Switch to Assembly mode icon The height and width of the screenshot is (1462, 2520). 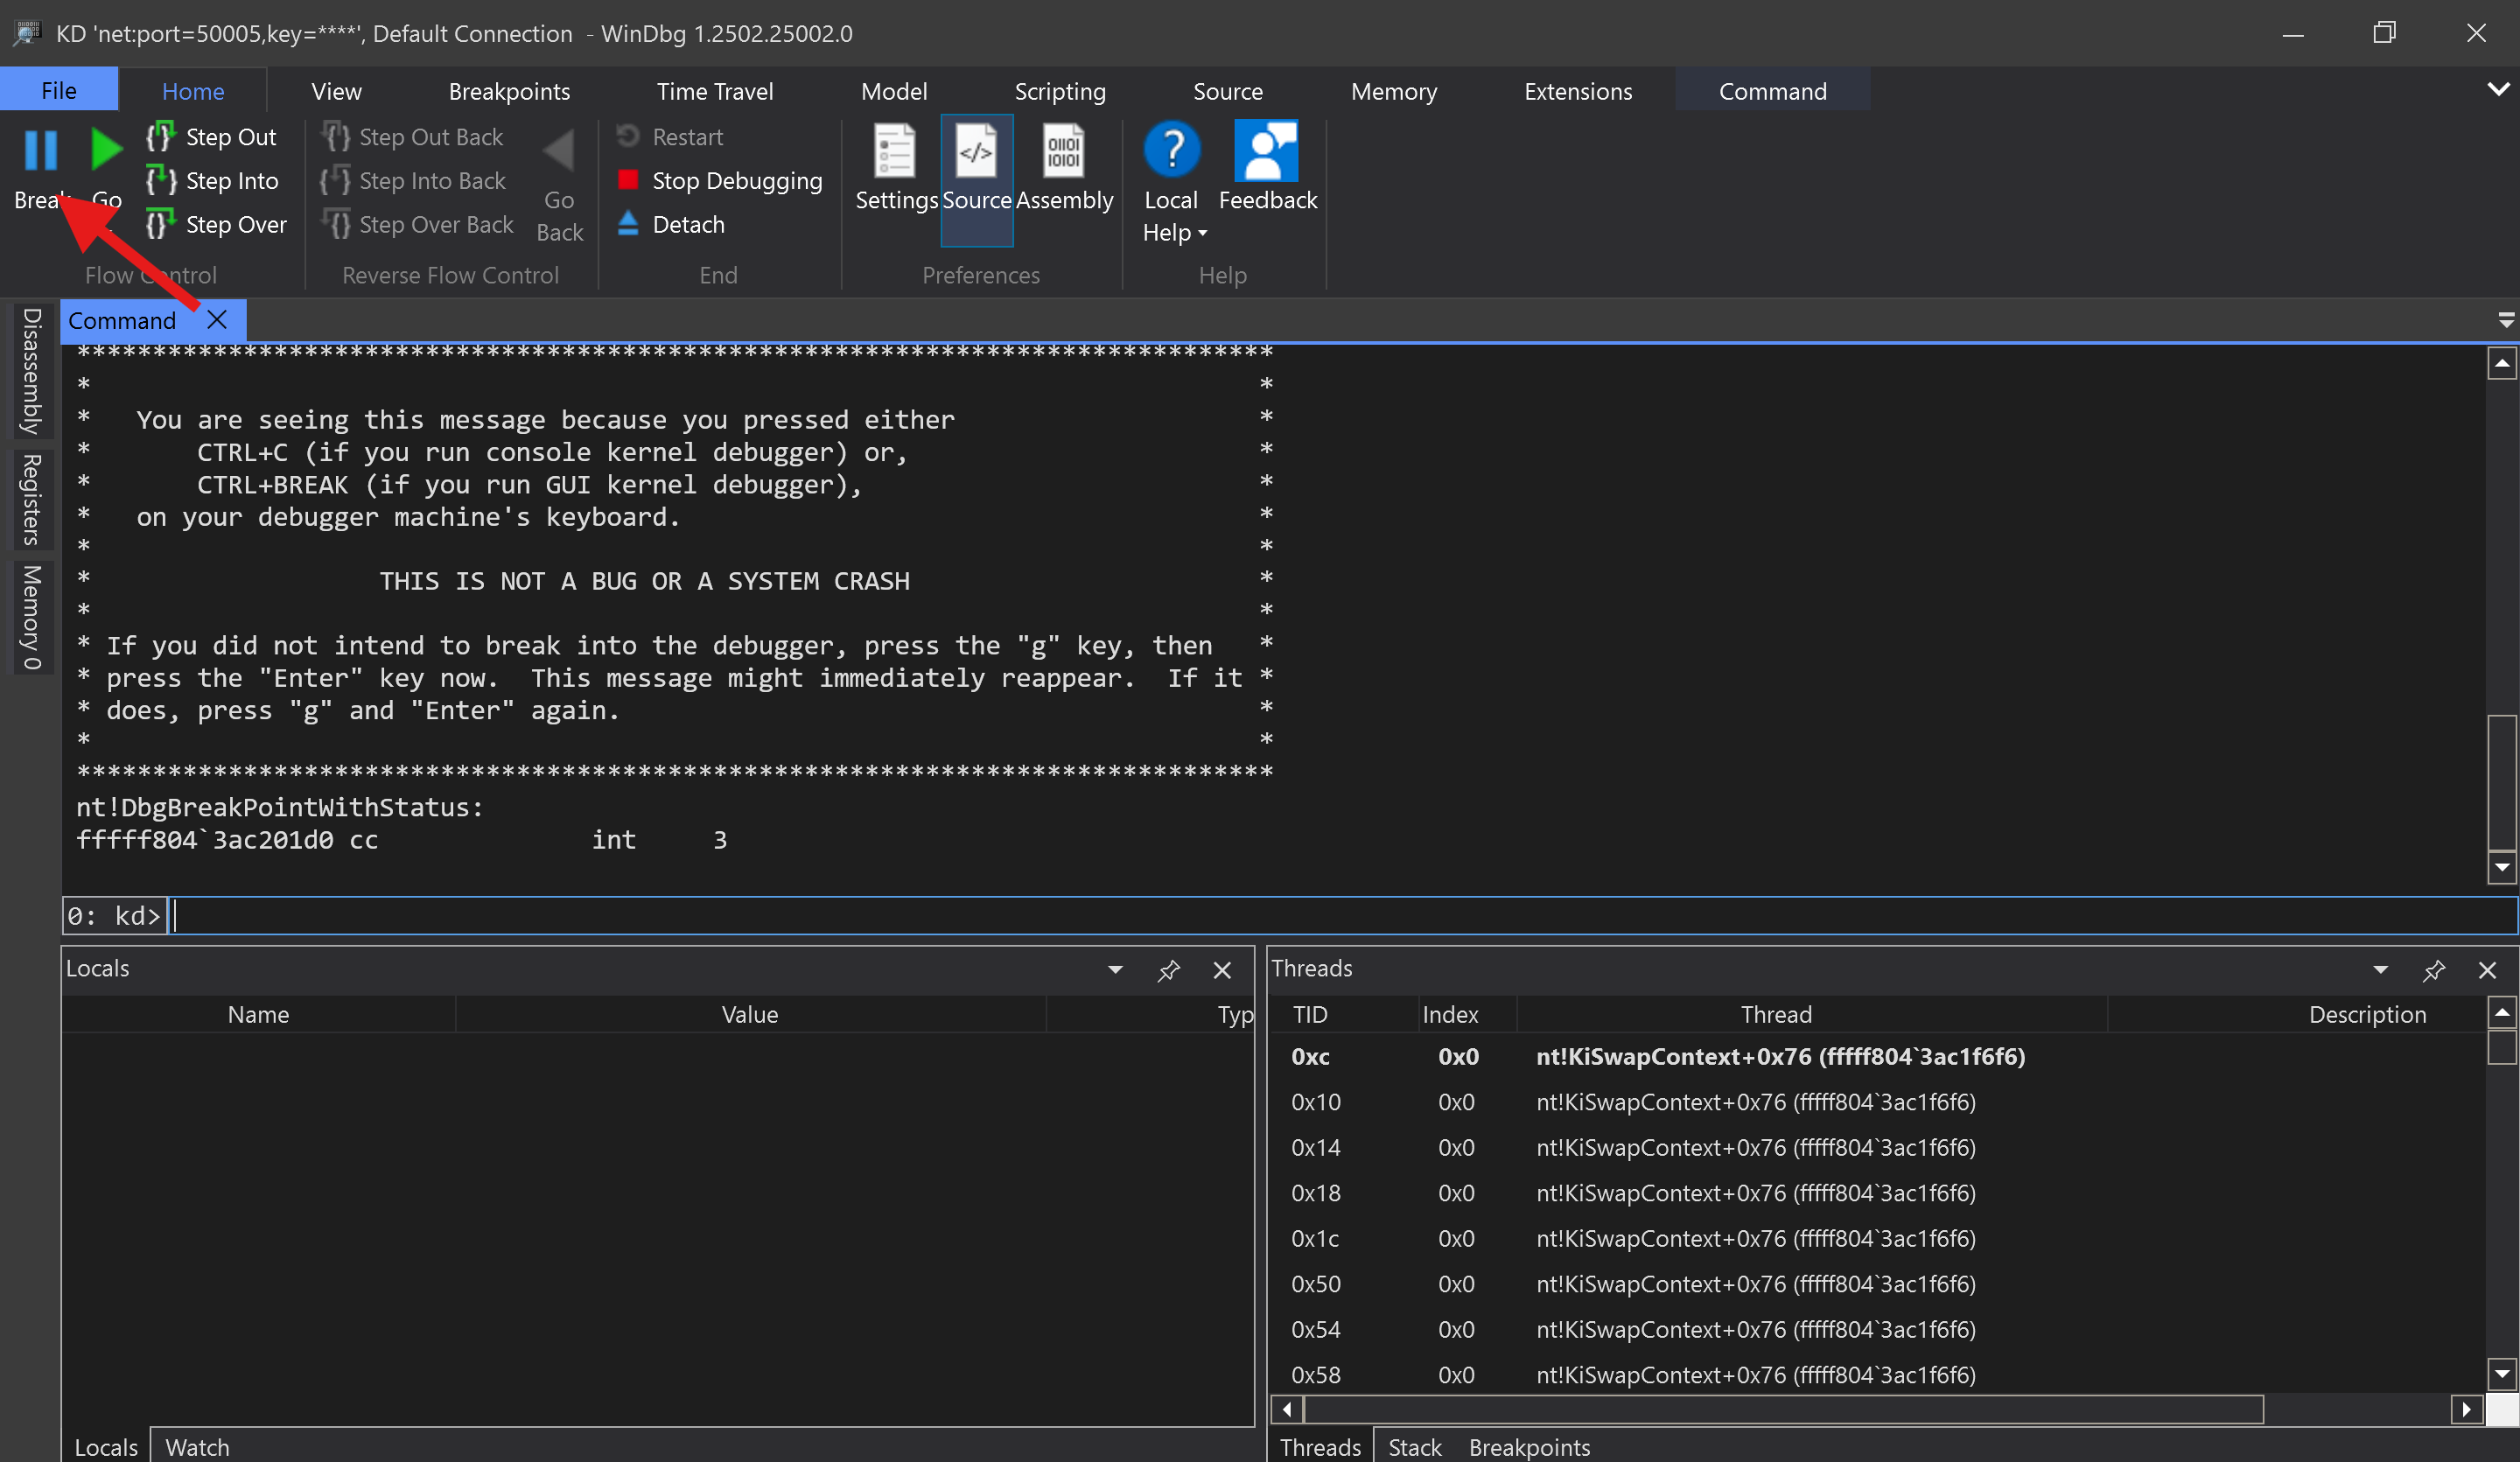point(1063,152)
